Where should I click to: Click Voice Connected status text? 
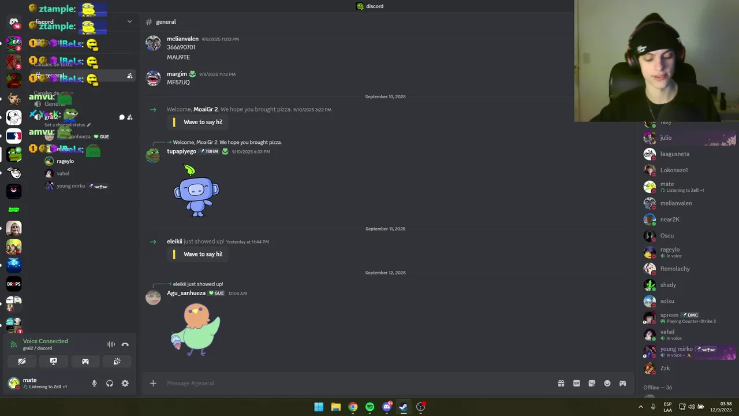pyautogui.click(x=46, y=341)
